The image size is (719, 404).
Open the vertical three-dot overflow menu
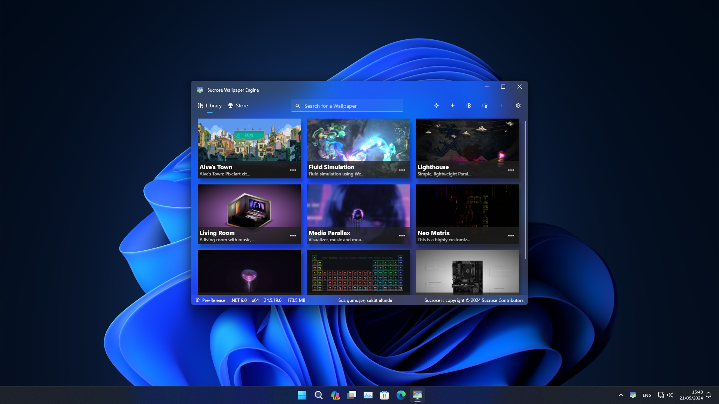click(x=501, y=105)
